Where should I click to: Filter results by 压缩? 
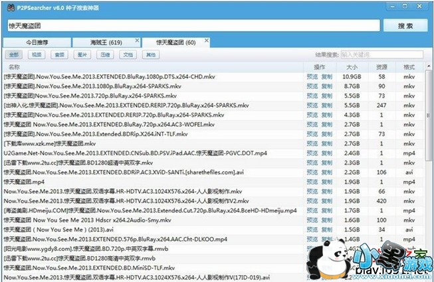(x=105, y=54)
